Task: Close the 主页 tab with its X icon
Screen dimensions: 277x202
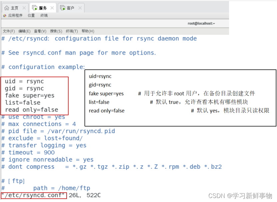Action: 23,8
